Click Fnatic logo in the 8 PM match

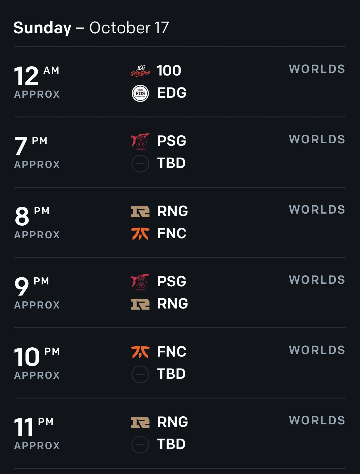click(140, 234)
